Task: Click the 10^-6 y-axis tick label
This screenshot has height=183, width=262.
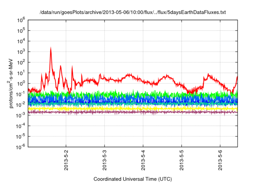Action: click(21, 147)
